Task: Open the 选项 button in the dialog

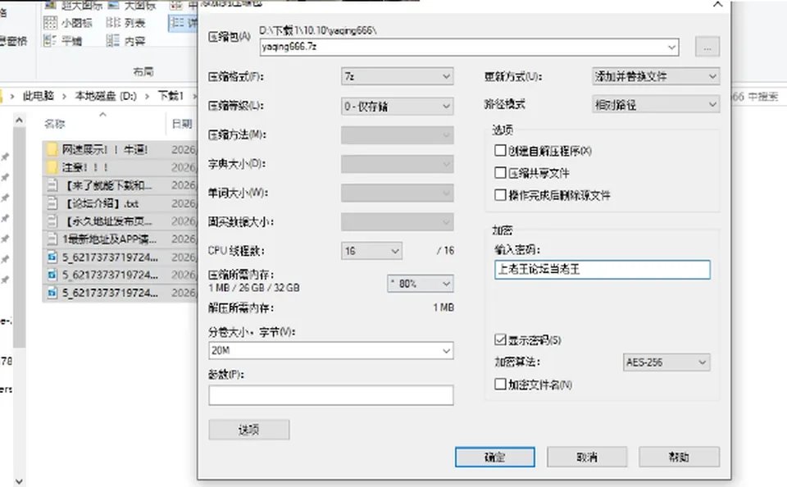Action: pos(249,430)
